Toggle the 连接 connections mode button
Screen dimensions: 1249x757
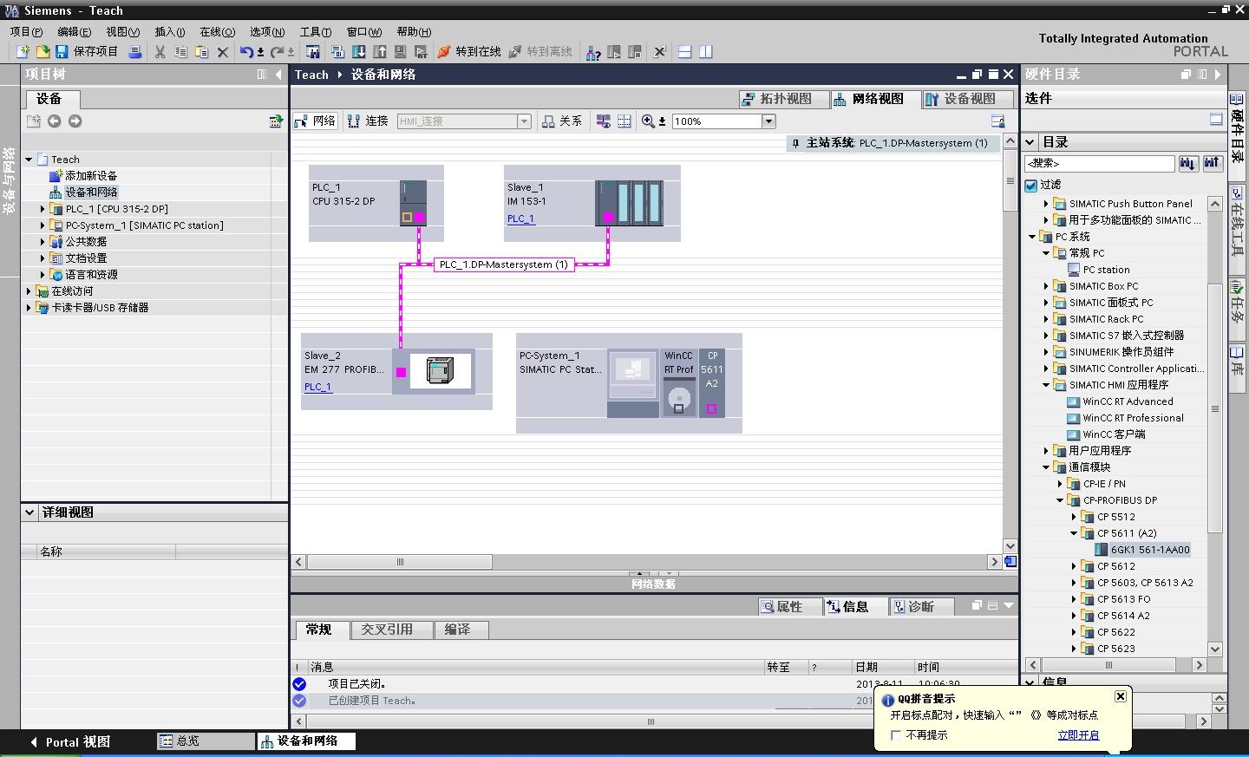click(368, 121)
